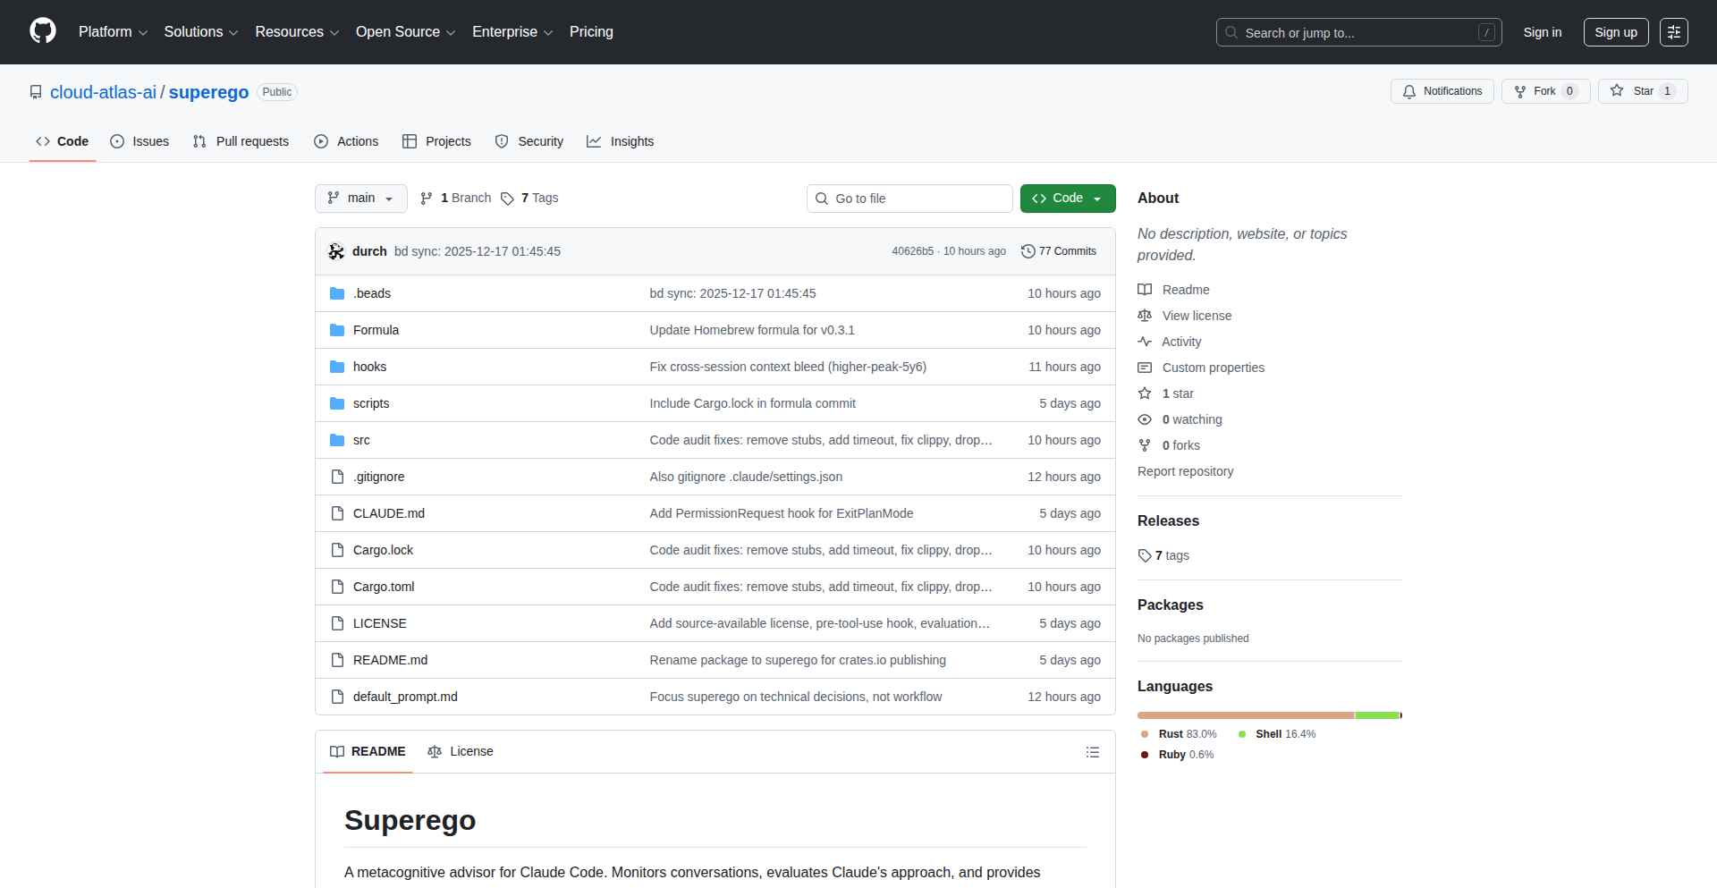The height and width of the screenshot is (888, 1717).
Task: Open the appearance settings icon in header
Action: [x=1673, y=32]
